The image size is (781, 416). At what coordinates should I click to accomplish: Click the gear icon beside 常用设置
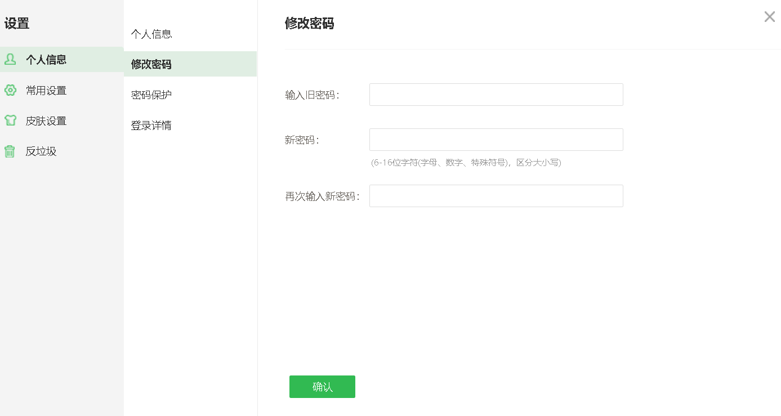click(10, 90)
